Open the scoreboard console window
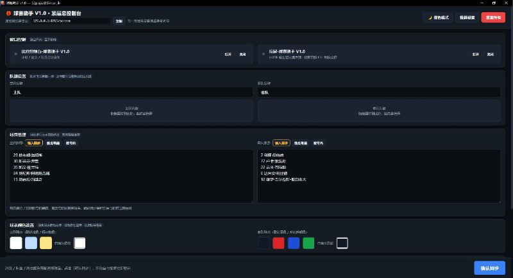 click(228, 55)
